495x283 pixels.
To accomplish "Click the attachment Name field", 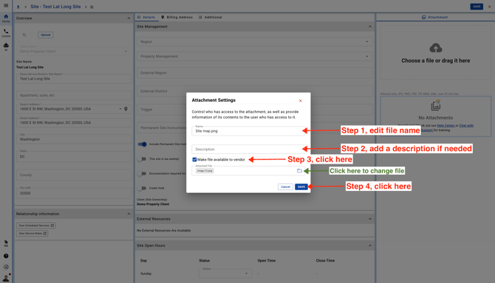I will (x=248, y=130).
